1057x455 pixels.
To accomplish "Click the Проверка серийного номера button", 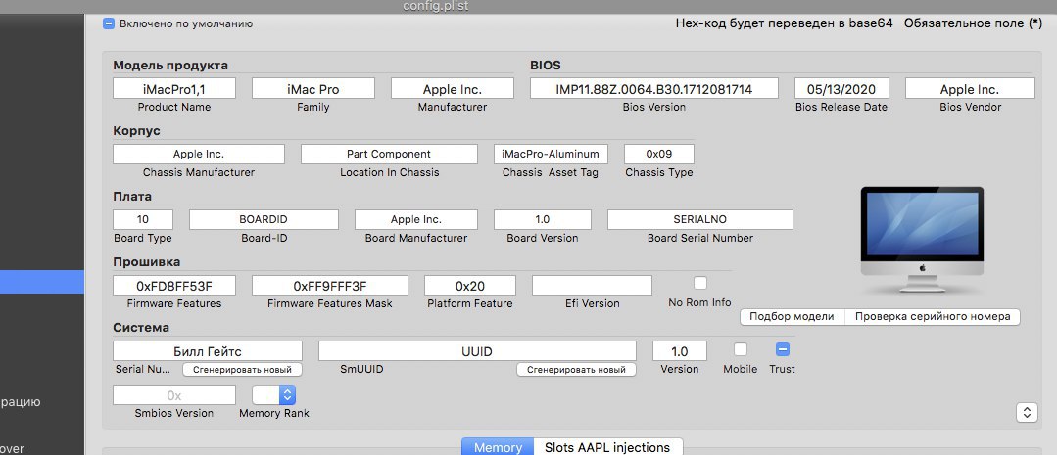I will pos(933,316).
